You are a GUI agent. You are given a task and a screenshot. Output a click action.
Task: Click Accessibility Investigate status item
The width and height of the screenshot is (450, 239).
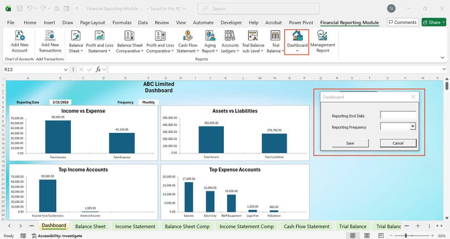[x=57, y=236]
